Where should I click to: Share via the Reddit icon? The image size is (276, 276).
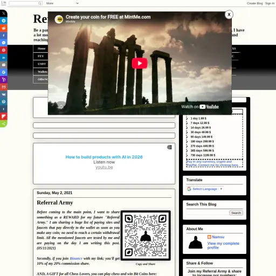[4, 28]
